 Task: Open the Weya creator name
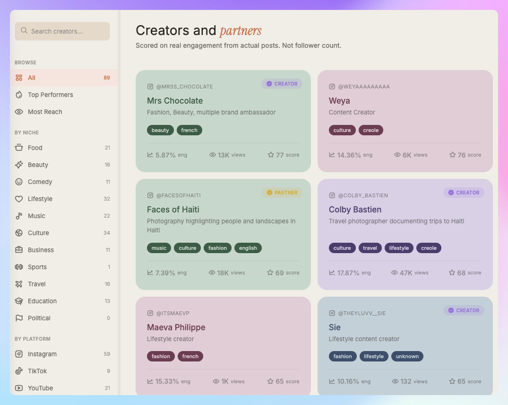(x=339, y=101)
